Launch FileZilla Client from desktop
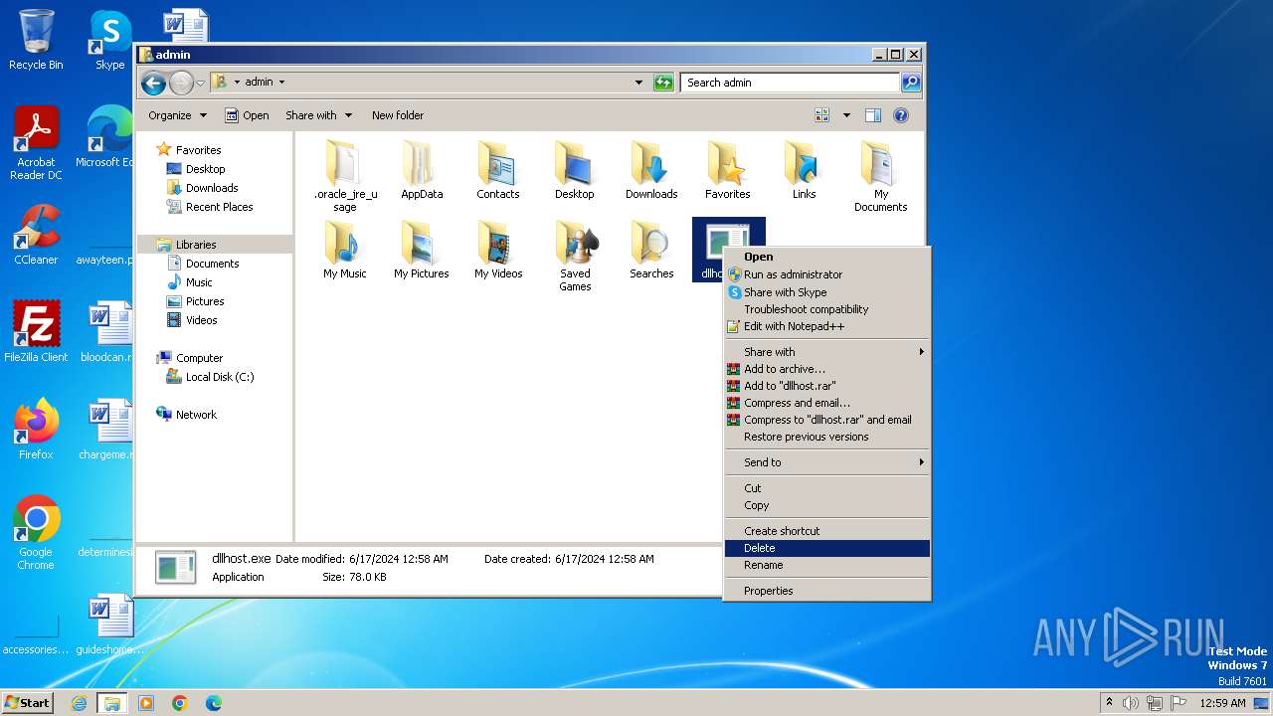Image resolution: width=1273 pixels, height=716 pixels. coord(36,331)
